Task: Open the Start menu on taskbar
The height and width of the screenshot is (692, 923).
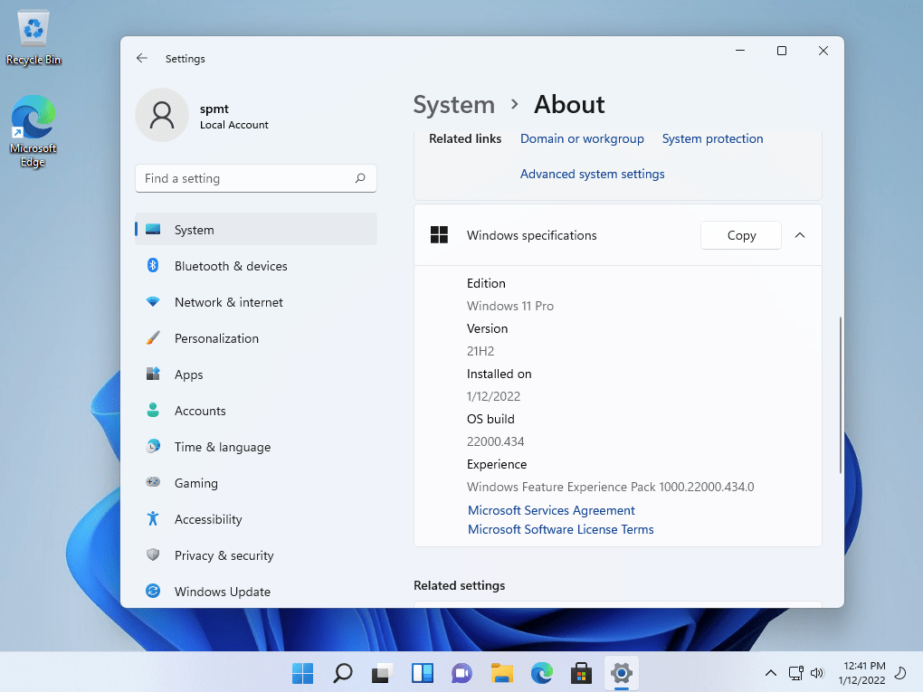Action: (x=302, y=673)
